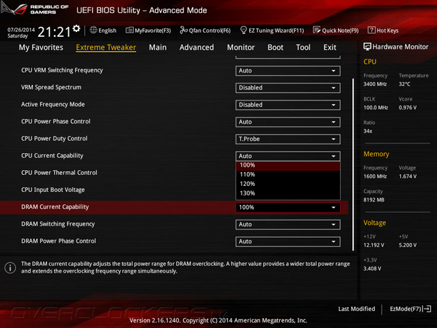The width and height of the screenshot is (437, 328).
Task: Click the vertical scrollbar of settings list
Action: (353, 165)
